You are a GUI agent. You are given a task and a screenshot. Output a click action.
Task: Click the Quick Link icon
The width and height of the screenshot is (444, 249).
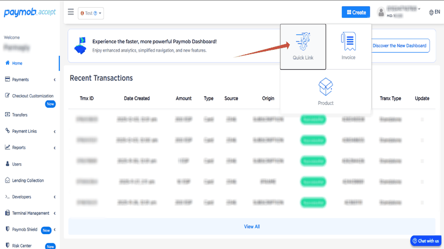303,41
